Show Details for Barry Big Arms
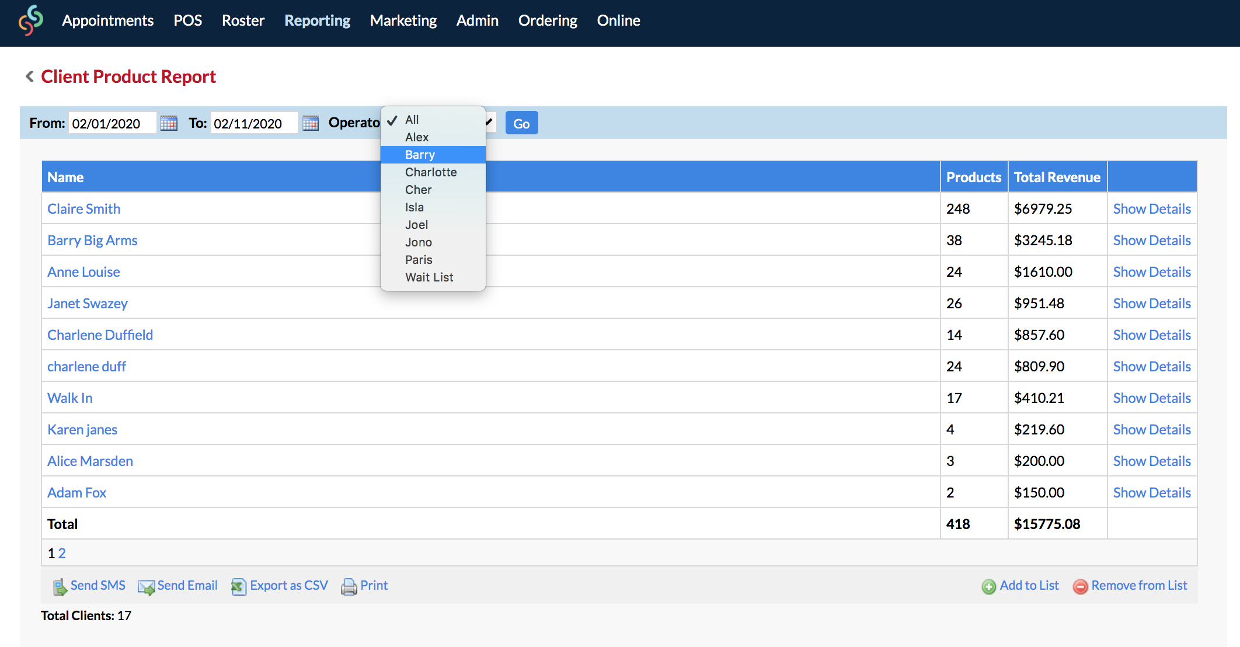Screen dimensions: 1240x647 [1152, 241]
